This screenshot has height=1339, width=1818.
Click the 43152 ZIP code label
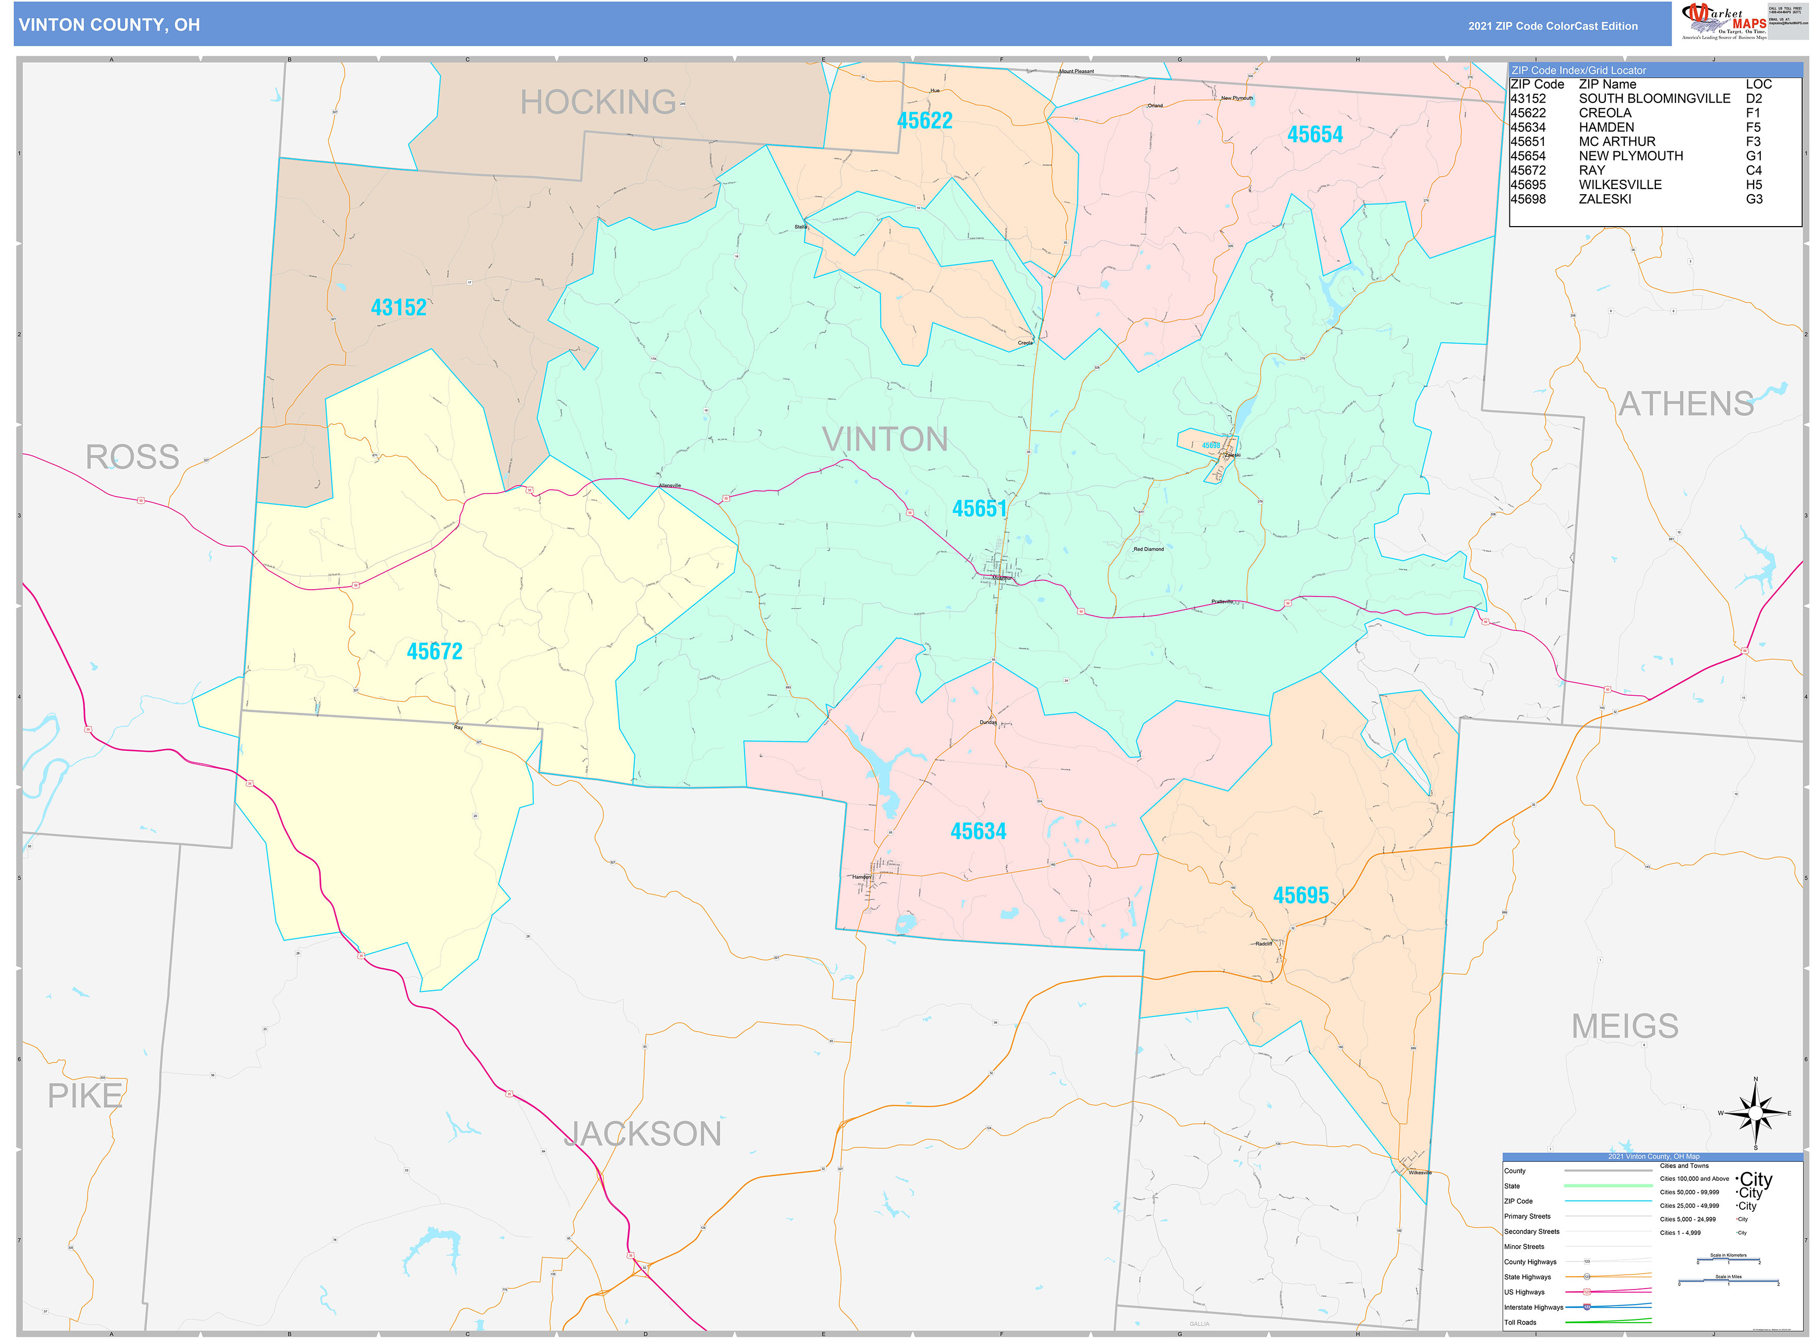(398, 308)
